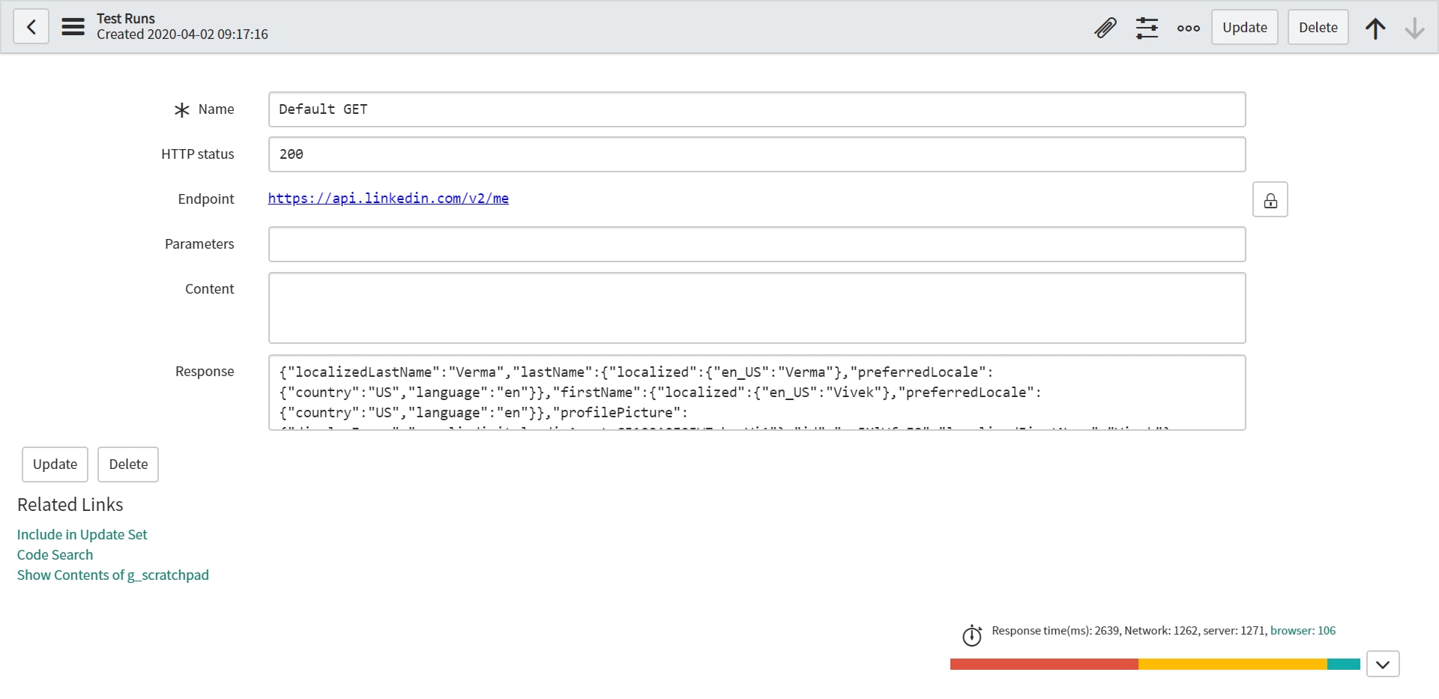Viewport: 1439px width, 699px height.
Task: Click the response time stopwatch icon
Action: tap(972, 635)
